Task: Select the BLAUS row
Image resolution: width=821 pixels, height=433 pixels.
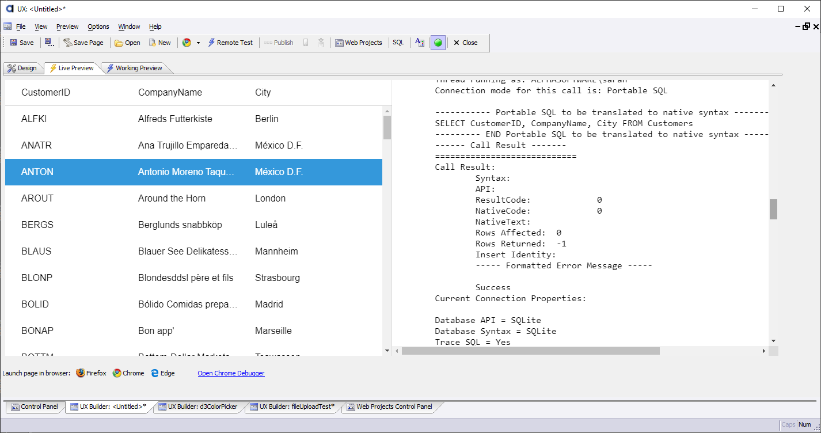Action: (193, 252)
